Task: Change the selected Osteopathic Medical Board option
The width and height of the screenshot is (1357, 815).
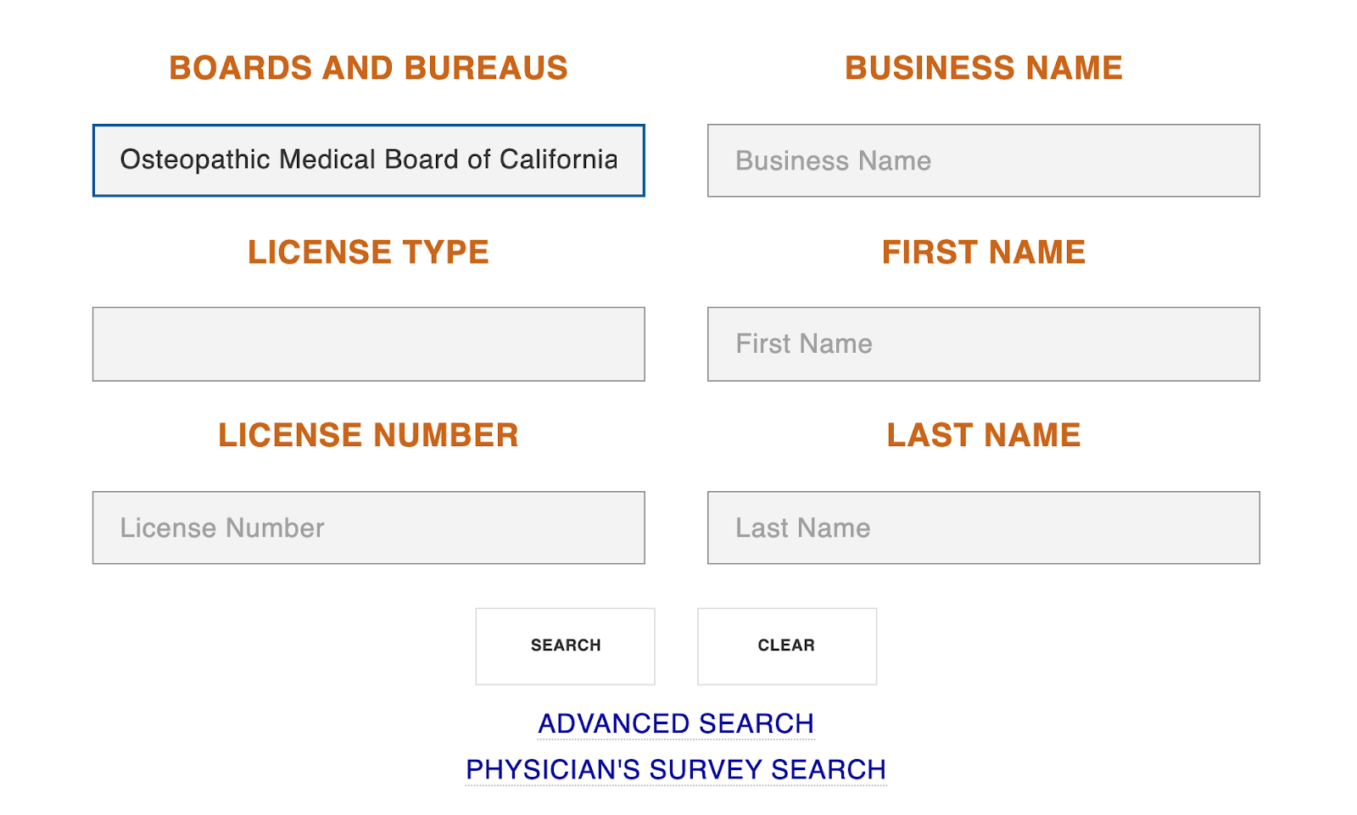Action: (368, 160)
